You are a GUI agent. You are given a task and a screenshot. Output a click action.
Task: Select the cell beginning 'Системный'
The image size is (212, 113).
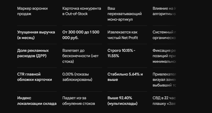click(x=164, y=35)
